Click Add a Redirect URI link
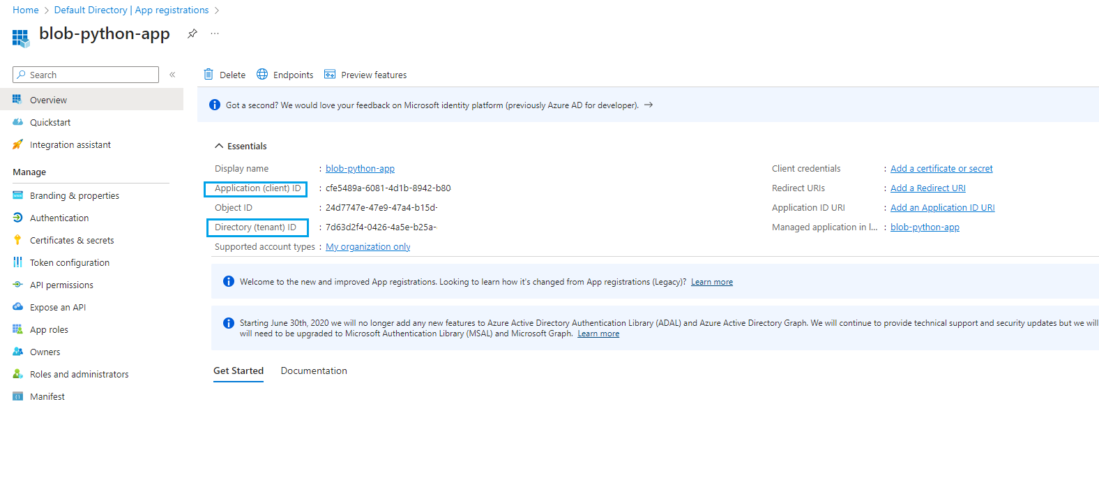Viewport: 1099px width, 494px height. 927,188
